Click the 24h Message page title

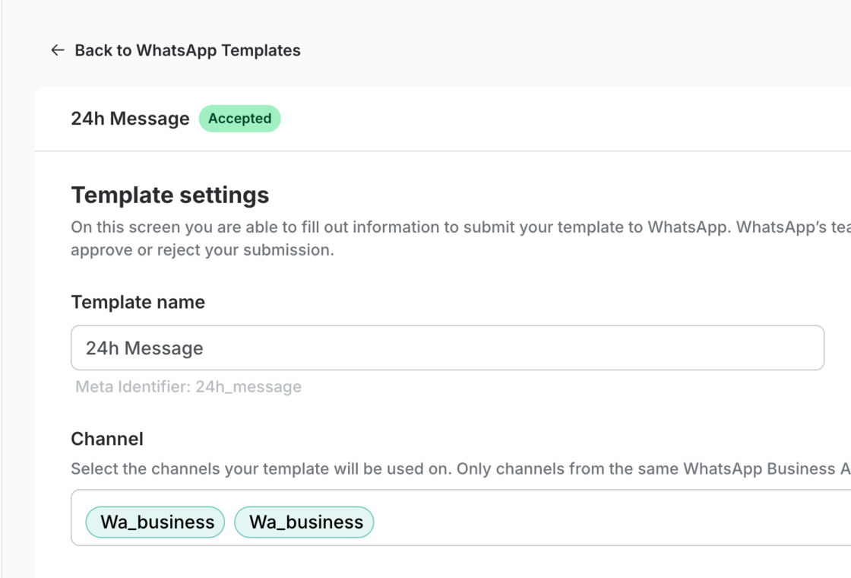click(x=130, y=119)
